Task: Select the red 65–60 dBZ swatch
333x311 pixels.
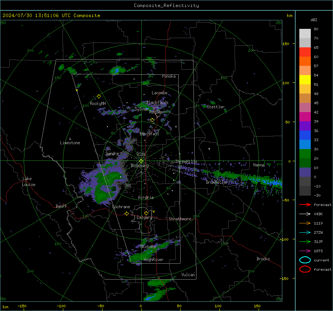Action: tap(305, 52)
